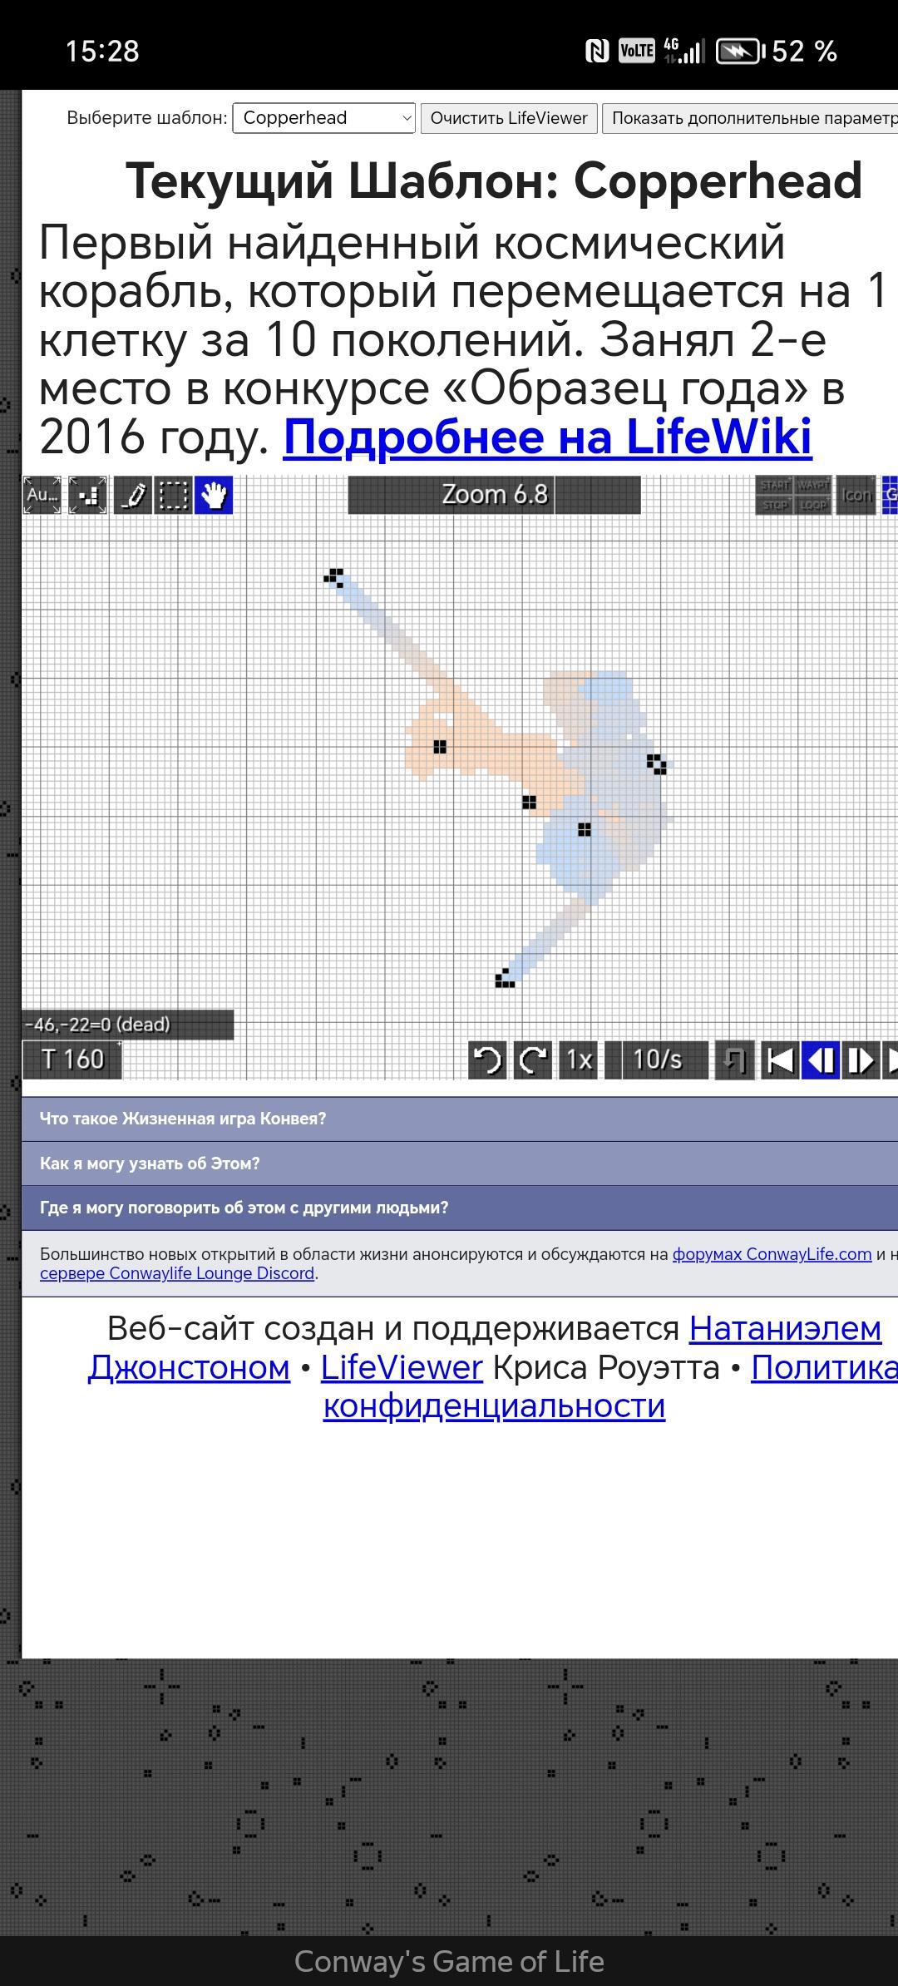Toggle AutoFit in the LifeViewer toolbar

pyautogui.click(x=42, y=495)
